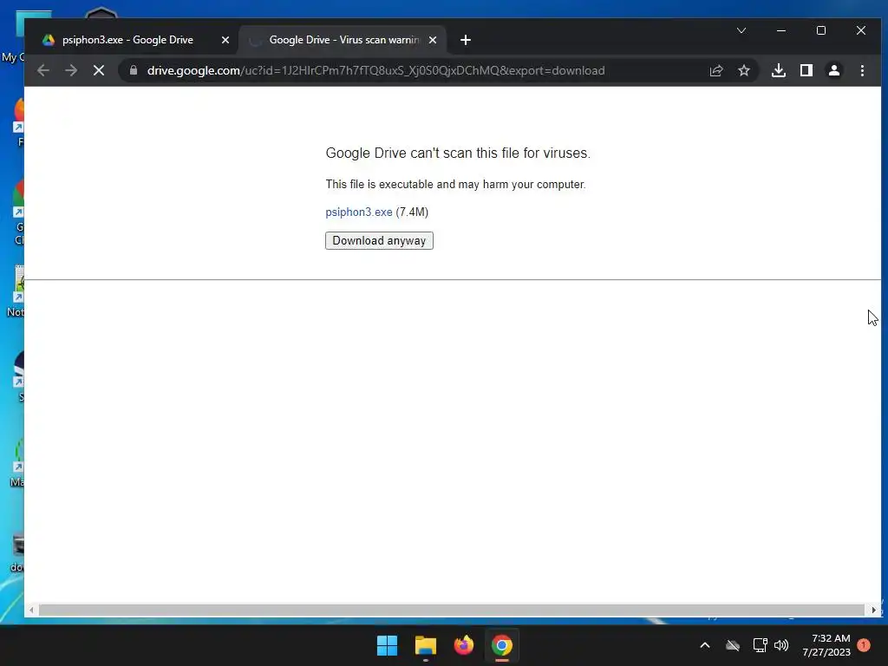This screenshot has width=888, height=666.
Task: Share this page icon
Action: tap(715, 70)
